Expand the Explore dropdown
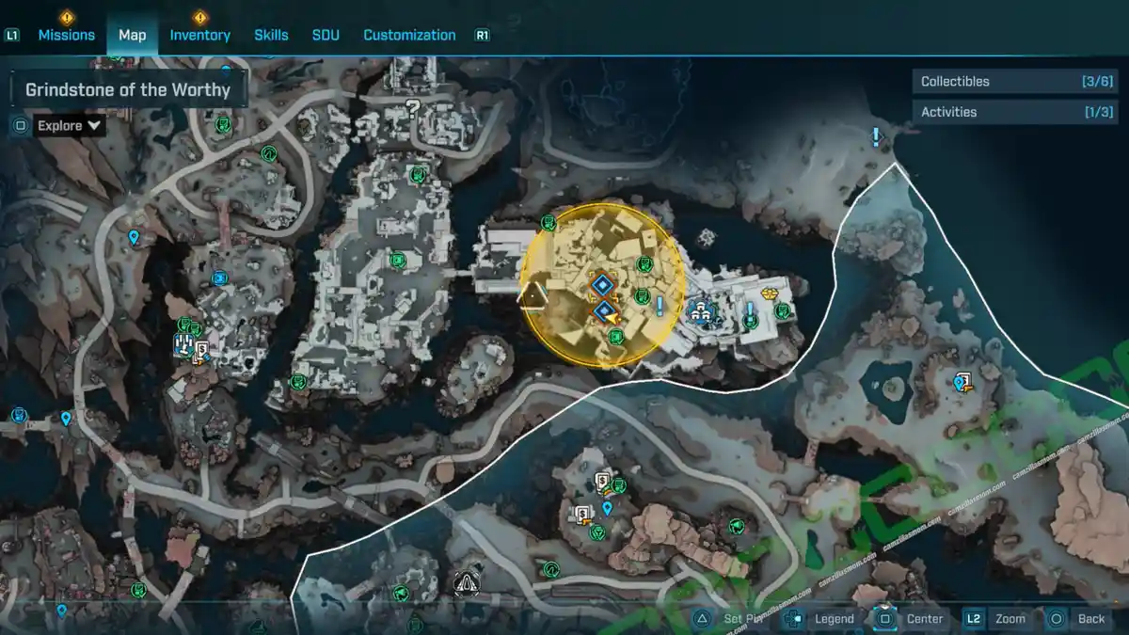The height and width of the screenshot is (635, 1129). click(x=70, y=125)
